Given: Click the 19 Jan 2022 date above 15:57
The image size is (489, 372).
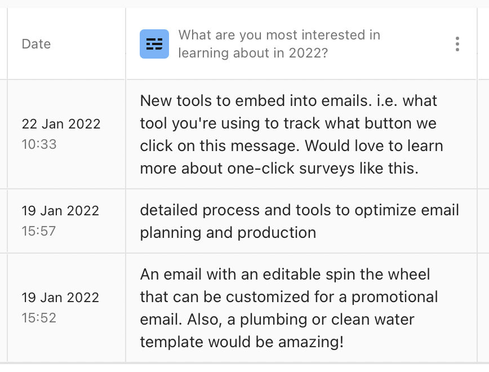Looking at the screenshot, I should pos(60,210).
